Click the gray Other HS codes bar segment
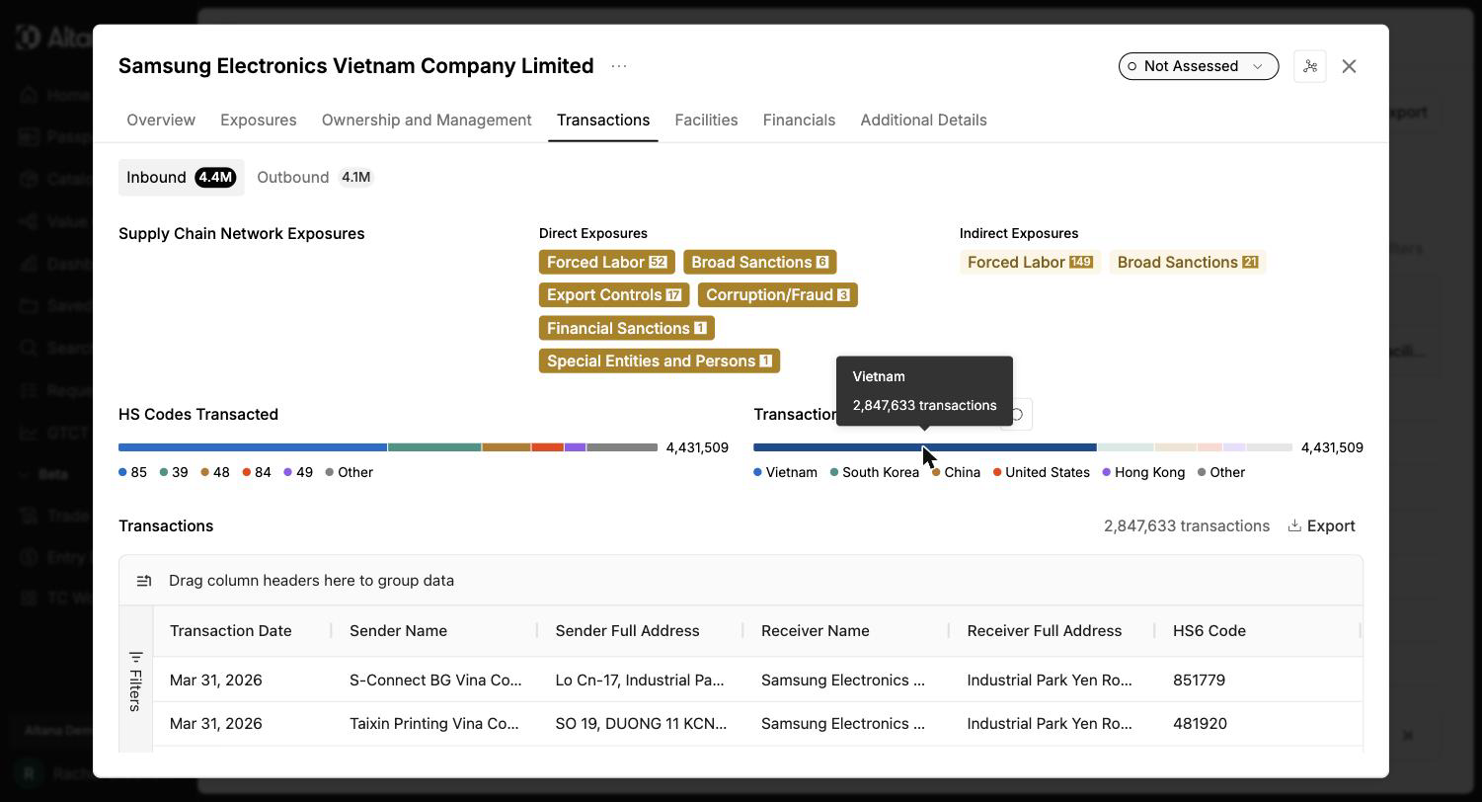The width and height of the screenshot is (1482, 802). pos(622,447)
